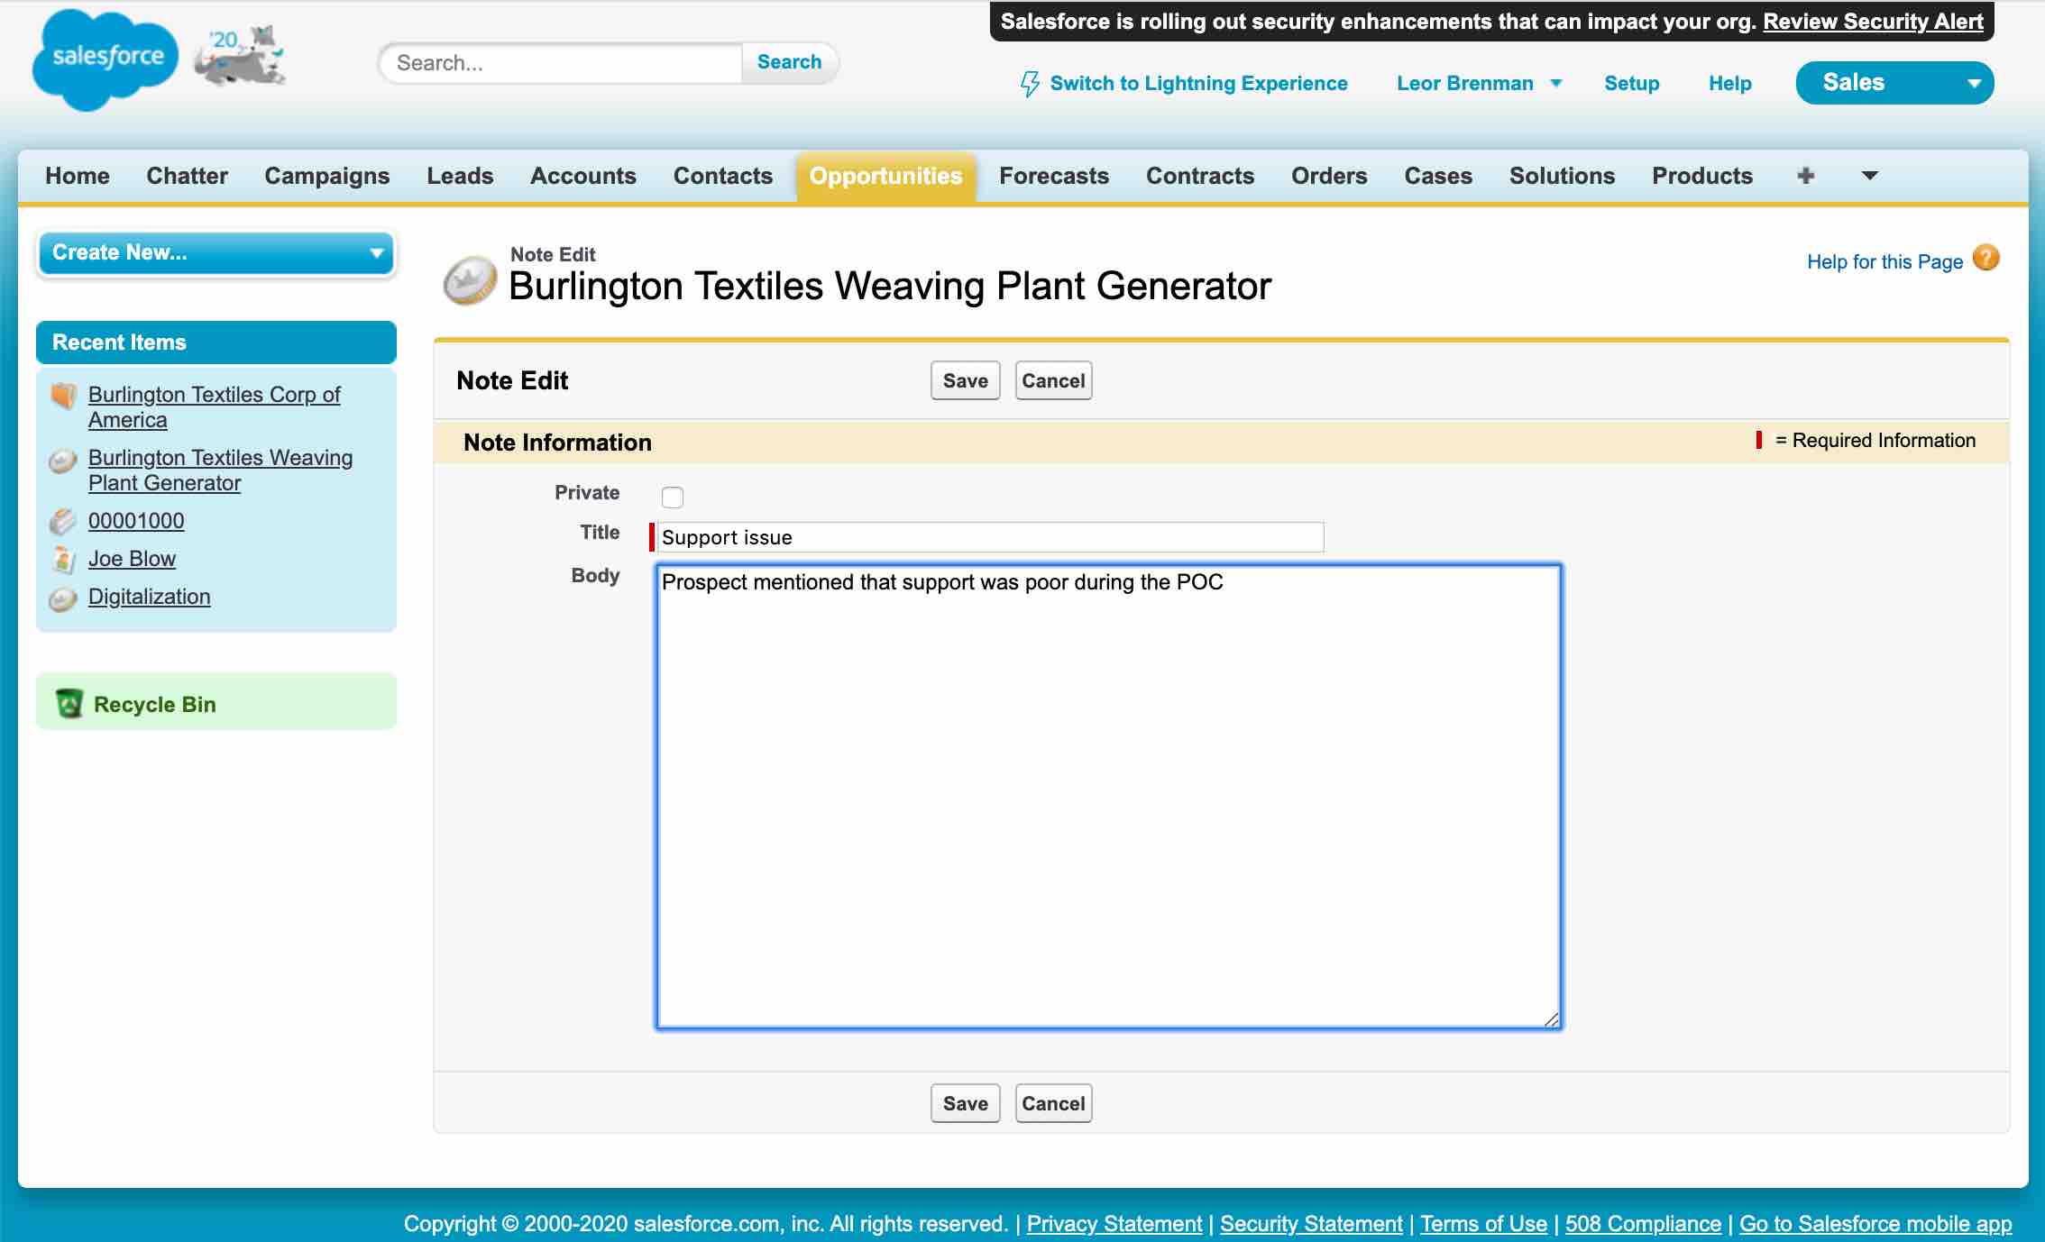The width and height of the screenshot is (2045, 1242).
Task: Click Switch to Lightning Experience link
Action: (x=1198, y=83)
